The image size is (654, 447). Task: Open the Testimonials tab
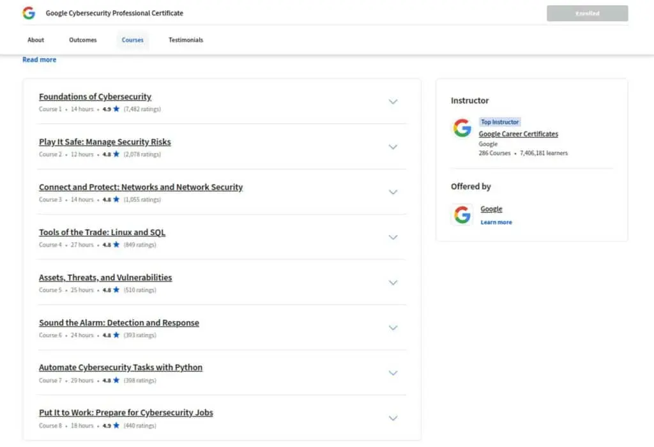(186, 40)
